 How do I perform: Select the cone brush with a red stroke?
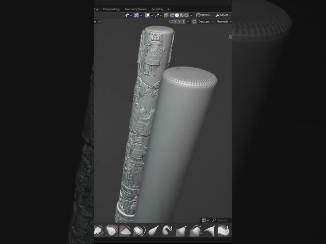(125, 230)
